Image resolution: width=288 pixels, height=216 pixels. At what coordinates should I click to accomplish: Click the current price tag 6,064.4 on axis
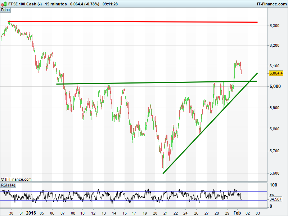coord(275,73)
